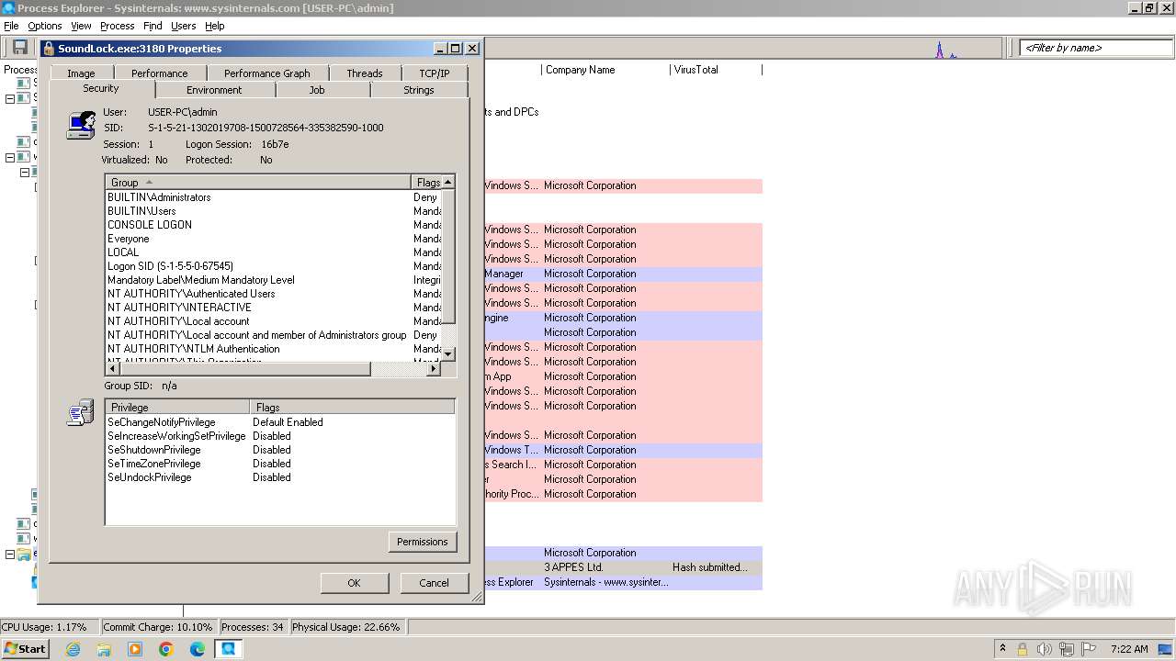Collapse the topmost process tree node
The height and width of the screenshot is (661, 1176).
click(x=10, y=98)
